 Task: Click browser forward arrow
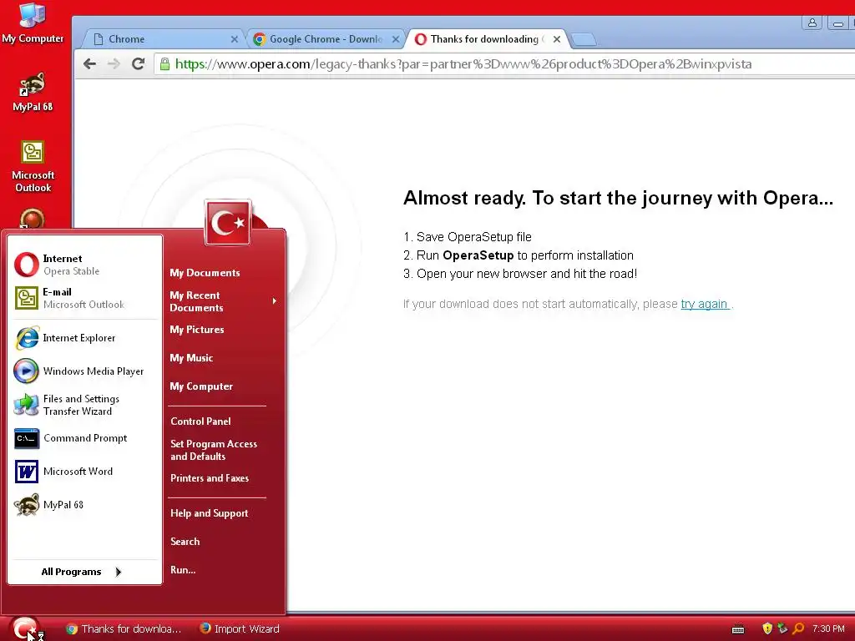(x=114, y=63)
